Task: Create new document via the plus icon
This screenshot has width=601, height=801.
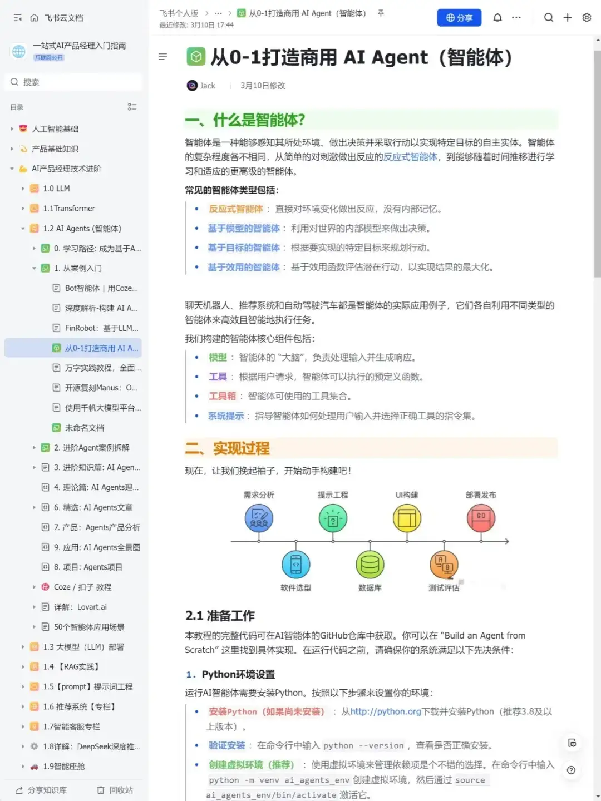Action: click(x=568, y=17)
